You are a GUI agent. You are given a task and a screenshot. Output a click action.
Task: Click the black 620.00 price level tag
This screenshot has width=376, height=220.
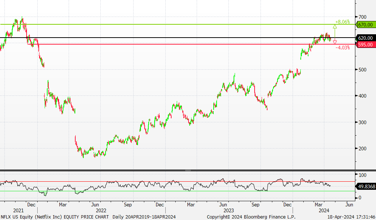pos(365,38)
